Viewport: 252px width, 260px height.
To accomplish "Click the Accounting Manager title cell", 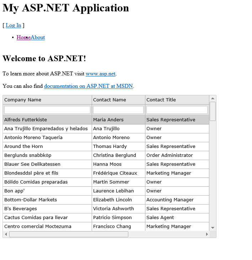I will coord(177,200).
